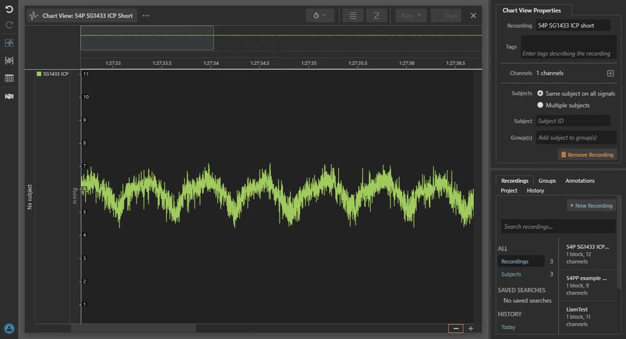Click the add channels plus-box icon
This screenshot has width=626, height=339.
(610, 73)
